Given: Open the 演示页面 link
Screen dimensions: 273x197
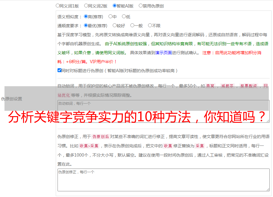Looking at the screenshot, I should tap(164, 53).
